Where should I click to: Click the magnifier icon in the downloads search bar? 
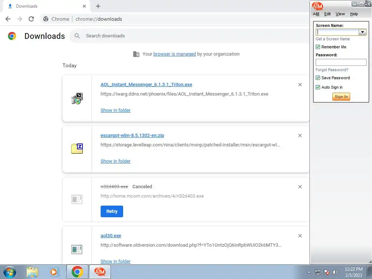[x=77, y=36]
